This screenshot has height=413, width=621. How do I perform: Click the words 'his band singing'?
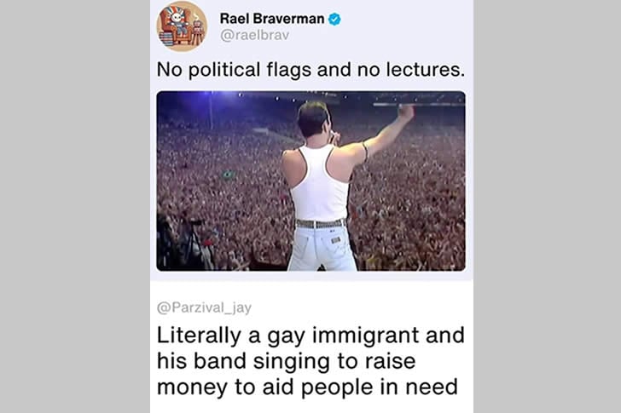pos(243,361)
